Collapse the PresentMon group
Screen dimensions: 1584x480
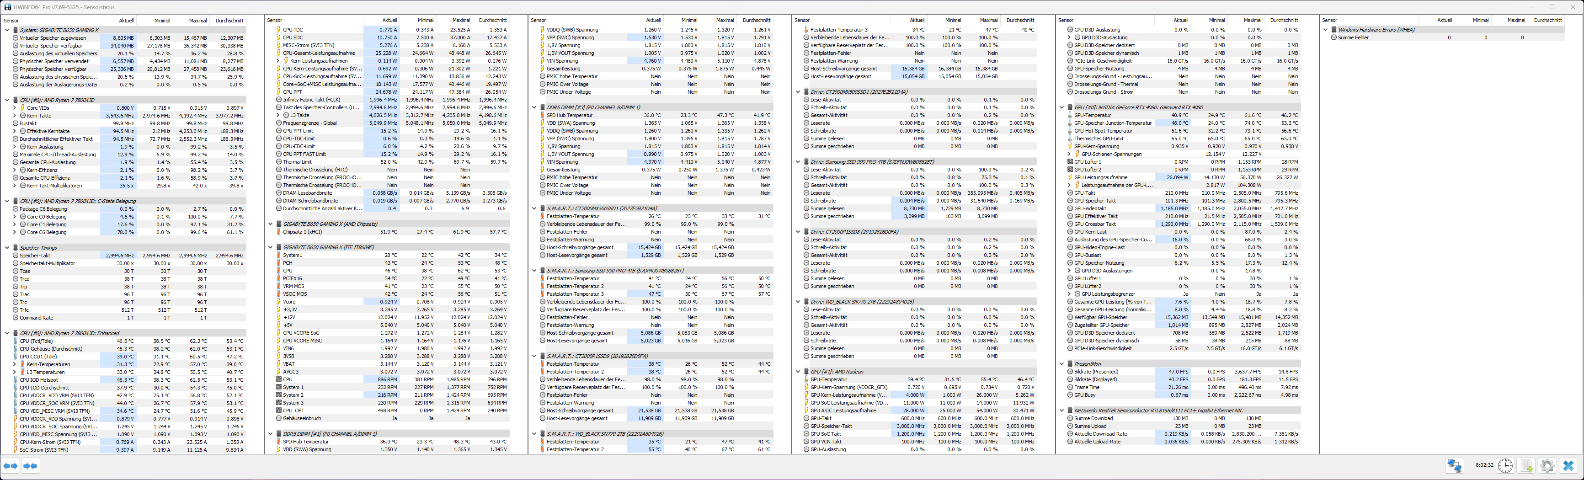(x=1062, y=364)
